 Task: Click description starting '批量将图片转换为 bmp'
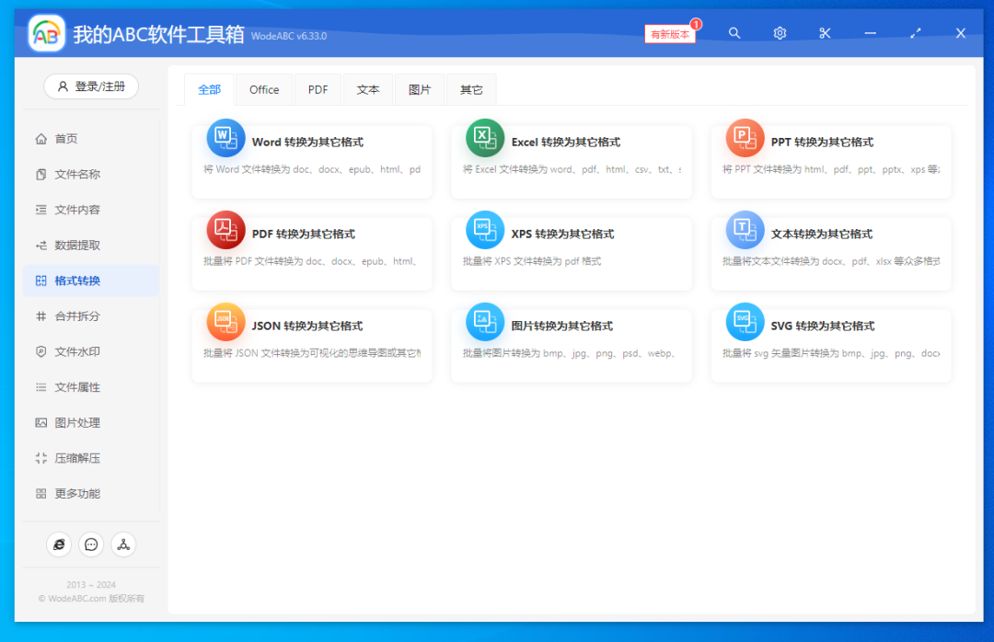pyautogui.click(x=570, y=353)
